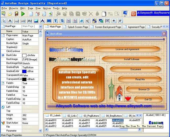Click the property list scroll-down arrow
This screenshot has width=170, height=137.
pyautogui.click(x=40, y=131)
